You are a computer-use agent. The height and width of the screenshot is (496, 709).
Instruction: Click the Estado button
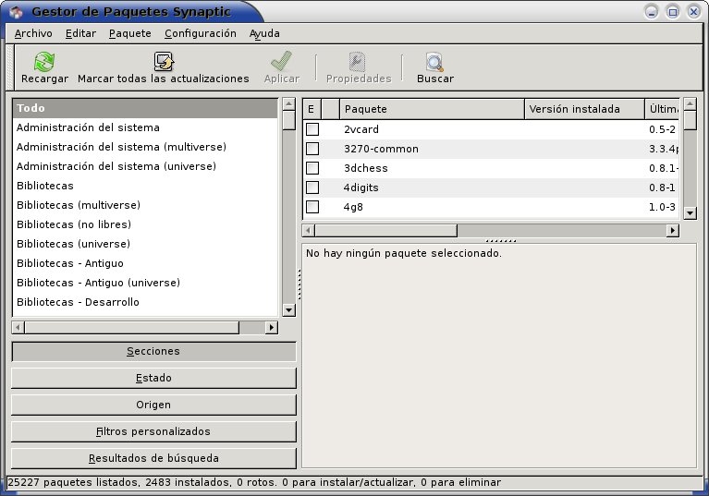coord(153,378)
